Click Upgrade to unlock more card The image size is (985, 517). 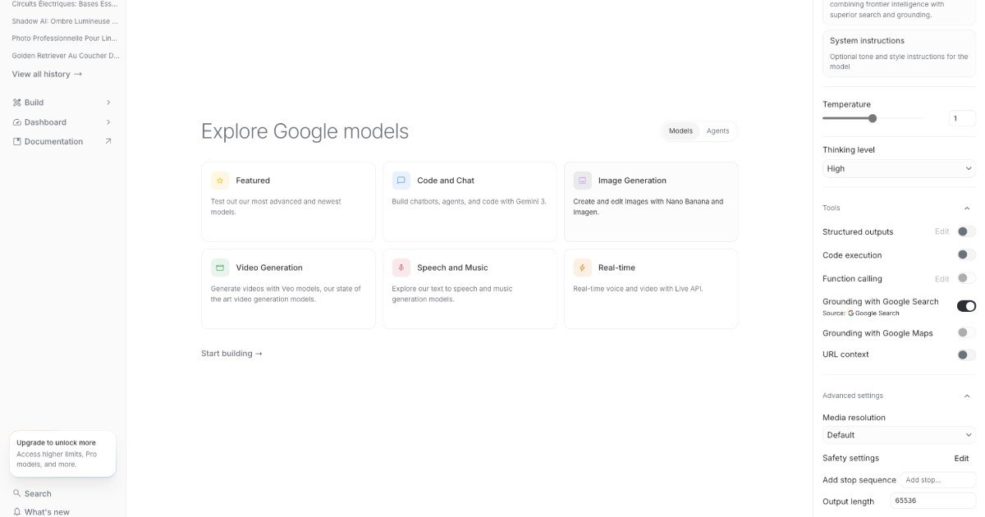pos(62,453)
